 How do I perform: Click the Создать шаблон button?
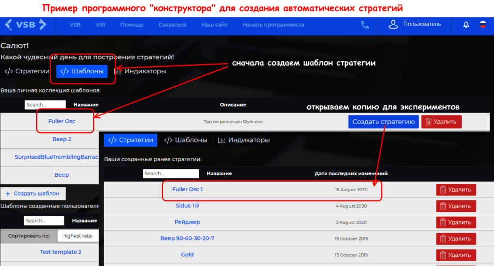coord(33,194)
